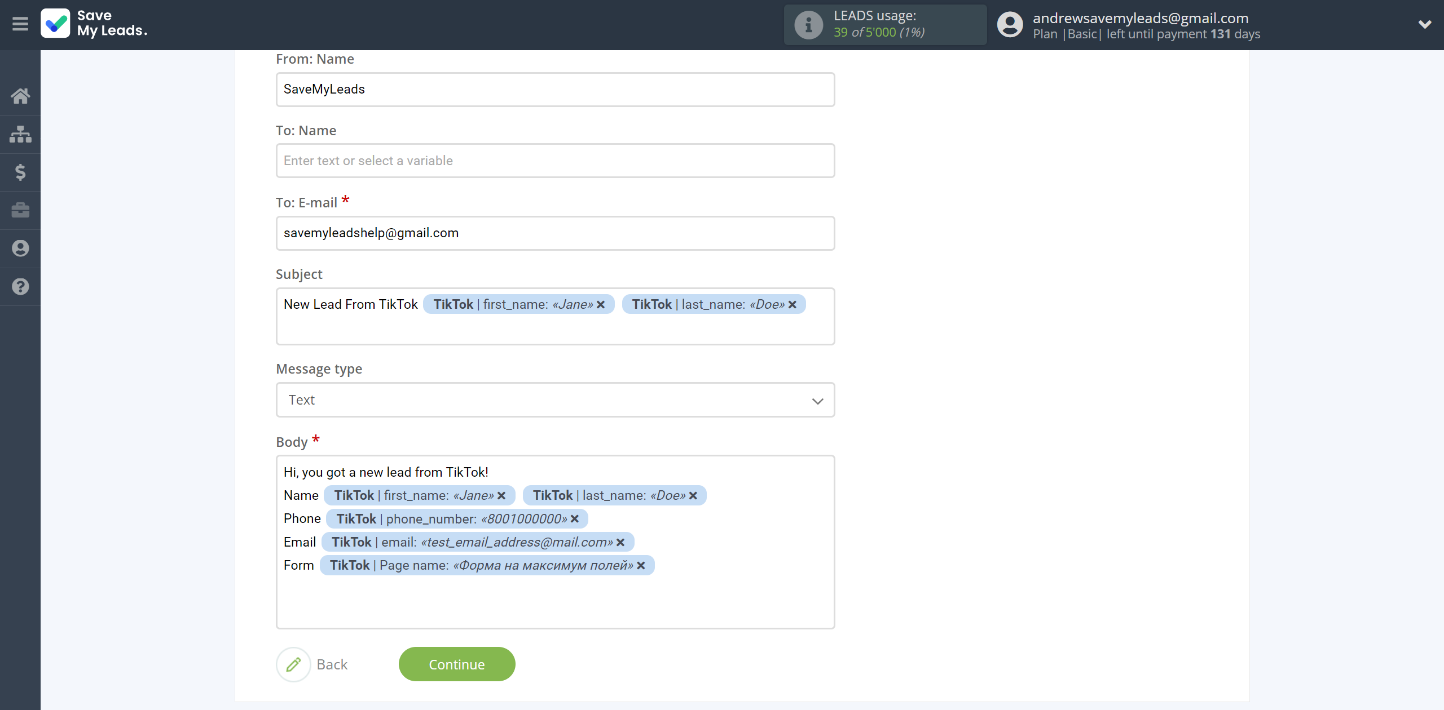This screenshot has width=1444, height=710.
Task: Click the 'Hi, you got a new lead' text
Action: tap(386, 473)
